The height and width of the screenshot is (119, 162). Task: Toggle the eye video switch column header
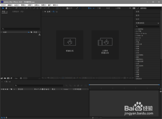(2, 89)
